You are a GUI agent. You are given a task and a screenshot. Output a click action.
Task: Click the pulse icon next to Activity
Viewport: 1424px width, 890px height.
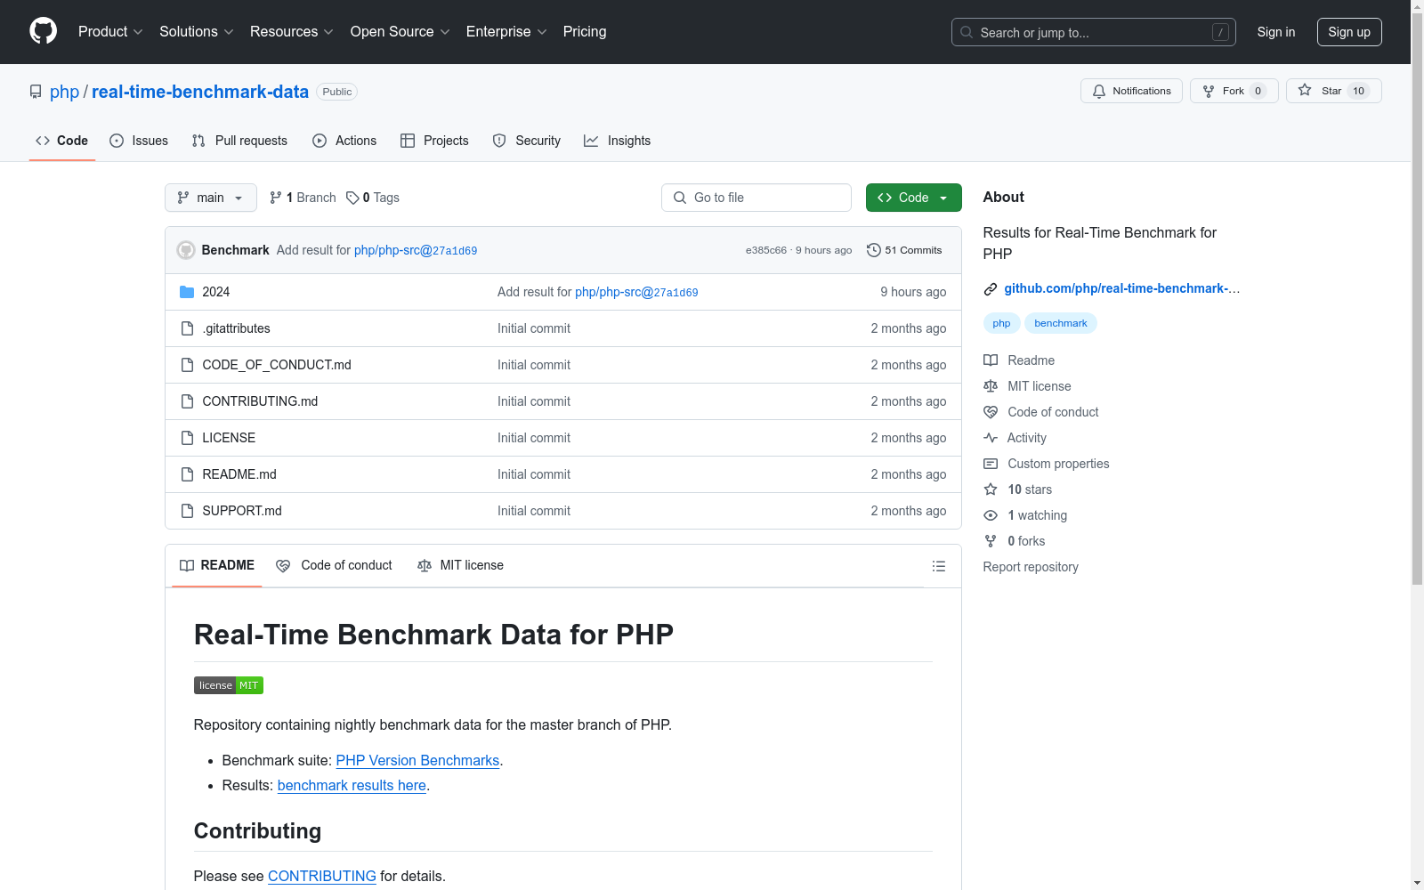pyautogui.click(x=991, y=438)
